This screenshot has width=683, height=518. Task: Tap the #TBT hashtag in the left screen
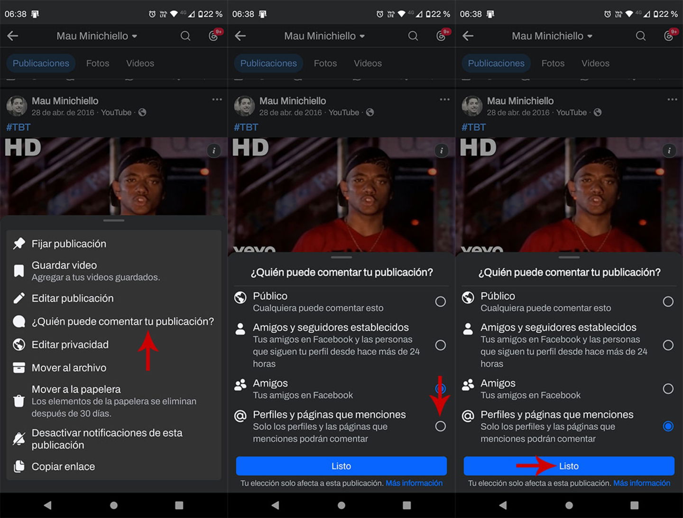pos(18,127)
